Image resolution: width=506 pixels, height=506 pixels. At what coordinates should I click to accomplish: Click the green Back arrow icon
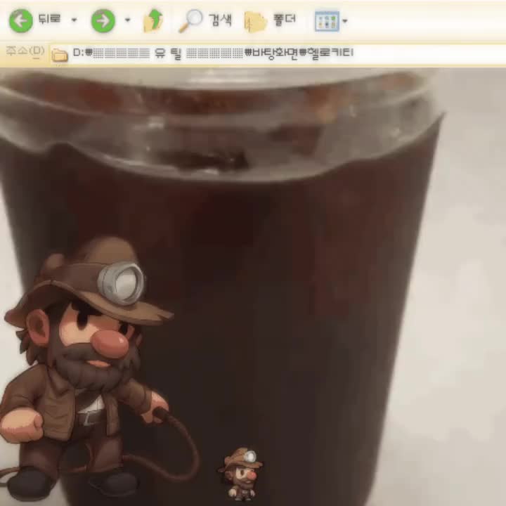[x=20, y=20]
